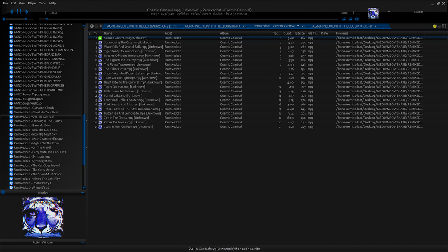The image size is (448, 252).
Task: Click playlist icon of Remixedcat - The Cat's Meow
Action: click(x=11, y=170)
